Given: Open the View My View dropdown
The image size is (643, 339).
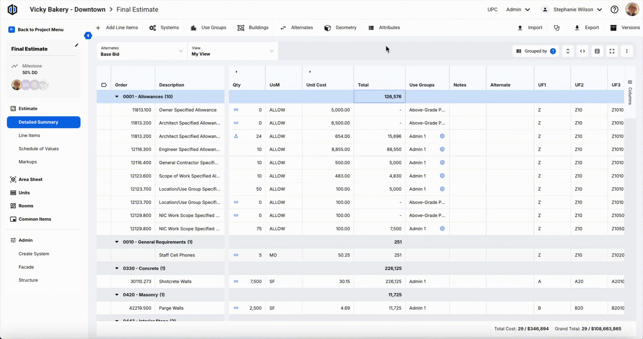Looking at the screenshot, I should 232,51.
